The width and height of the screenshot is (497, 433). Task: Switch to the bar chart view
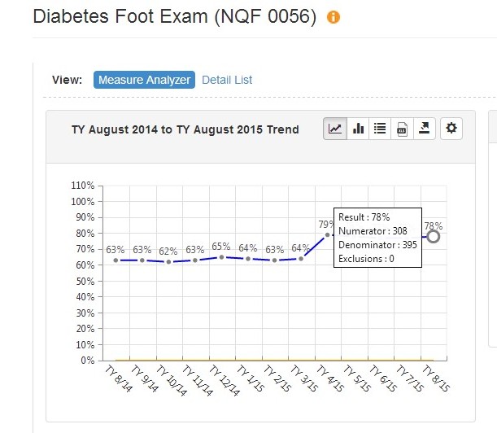[x=358, y=129]
